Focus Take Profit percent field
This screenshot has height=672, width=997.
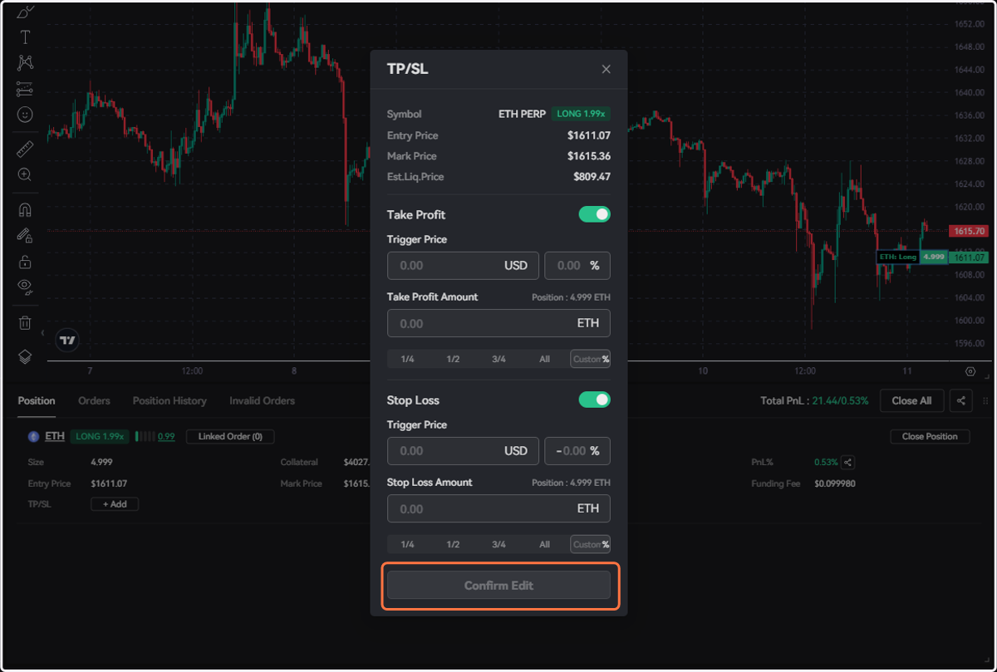[577, 266]
